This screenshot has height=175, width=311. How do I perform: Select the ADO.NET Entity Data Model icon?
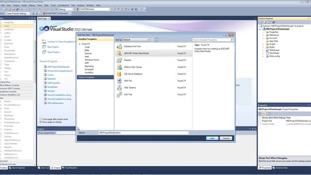click(x=119, y=53)
